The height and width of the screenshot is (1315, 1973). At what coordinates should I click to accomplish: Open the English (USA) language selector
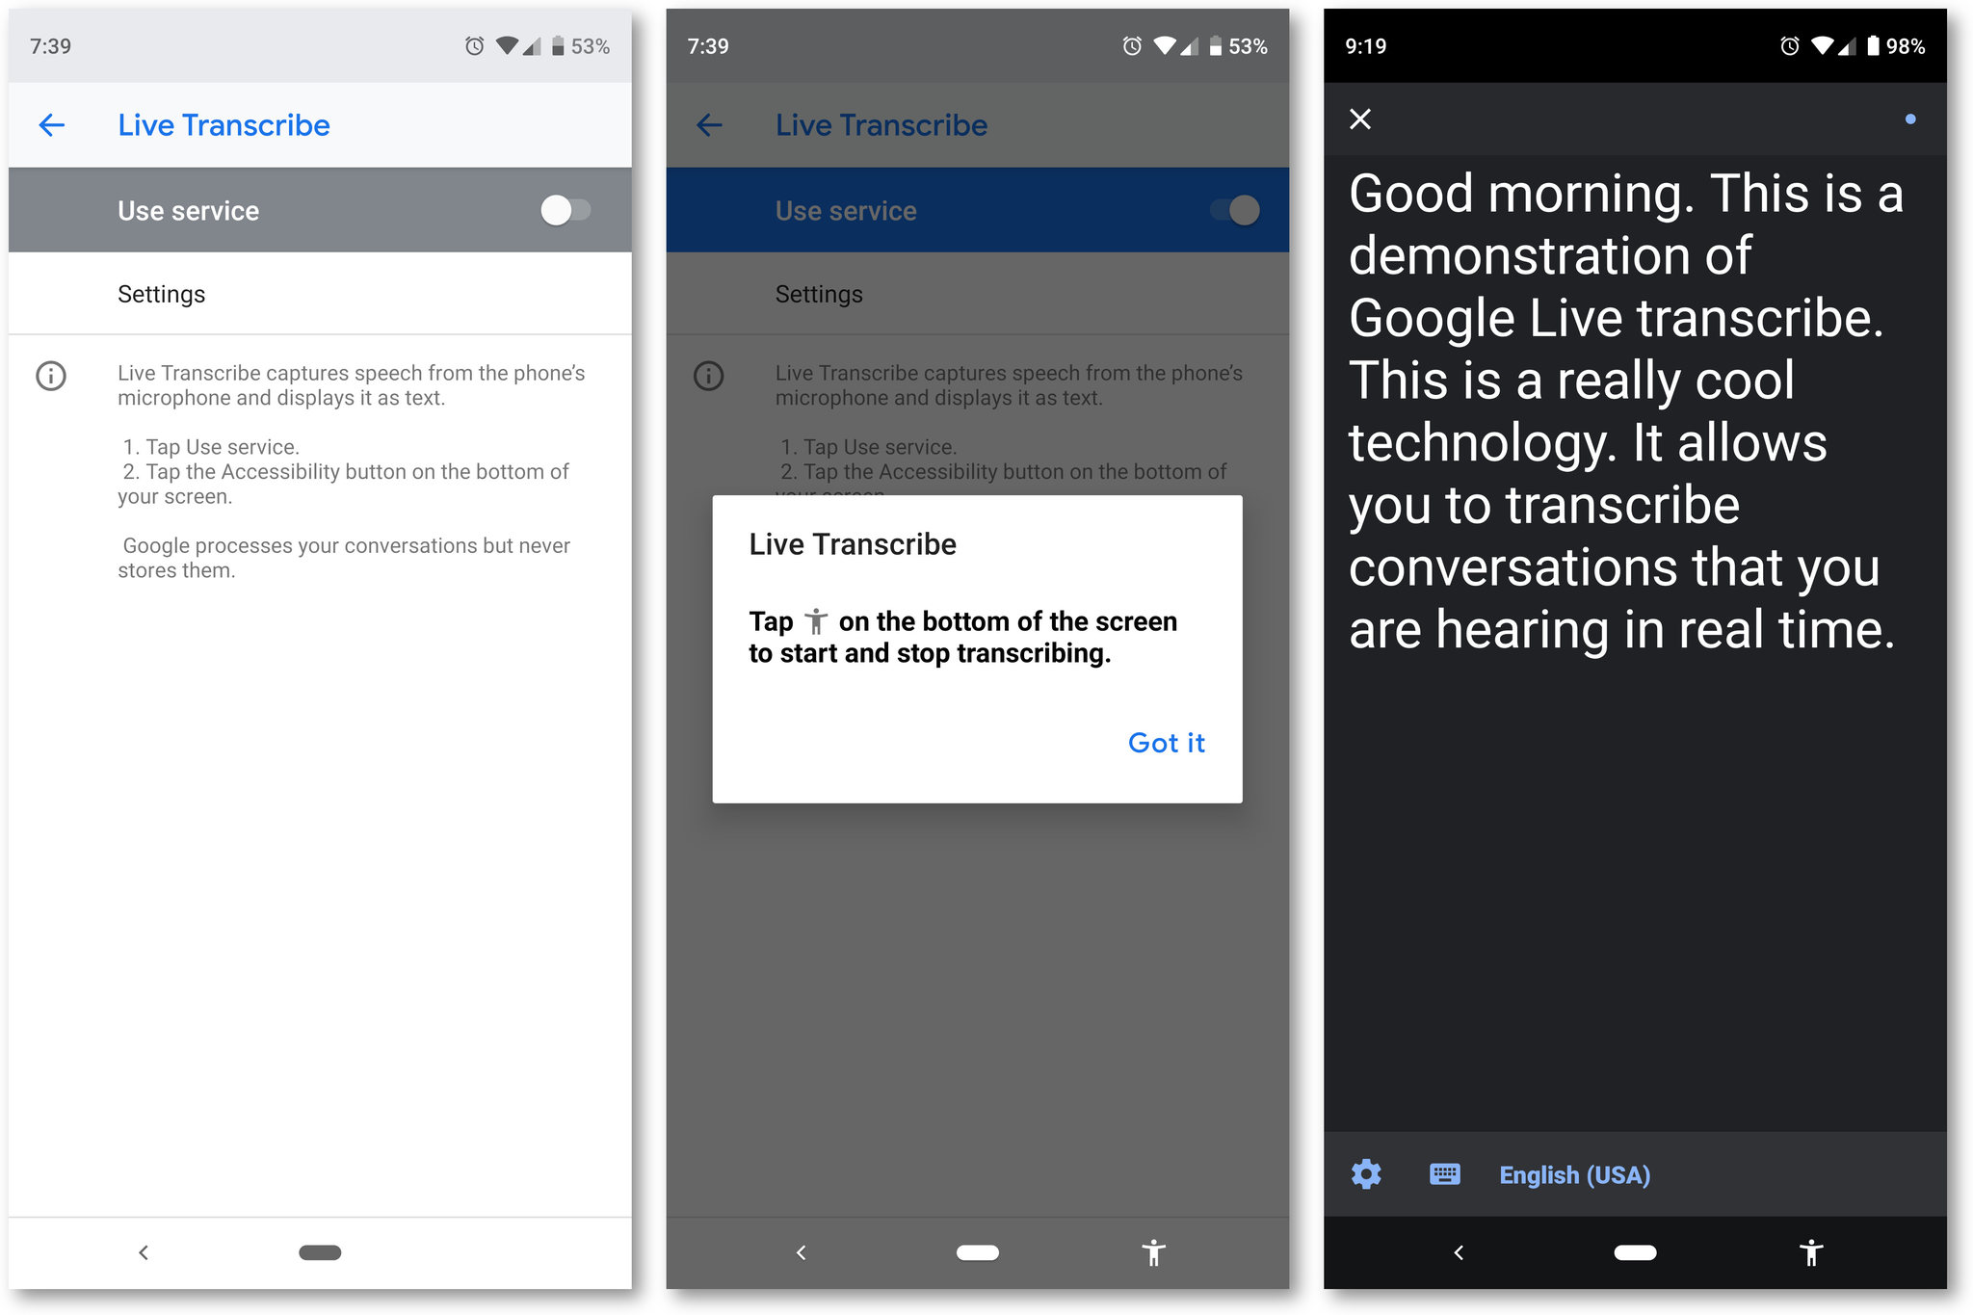[x=1574, y=1174]
